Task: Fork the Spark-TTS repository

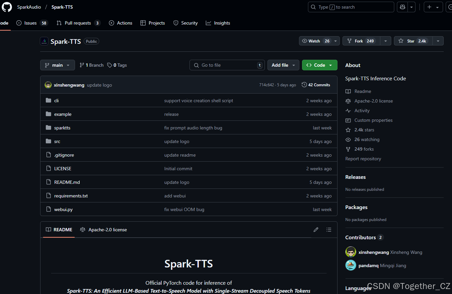Action: (360, 41)
